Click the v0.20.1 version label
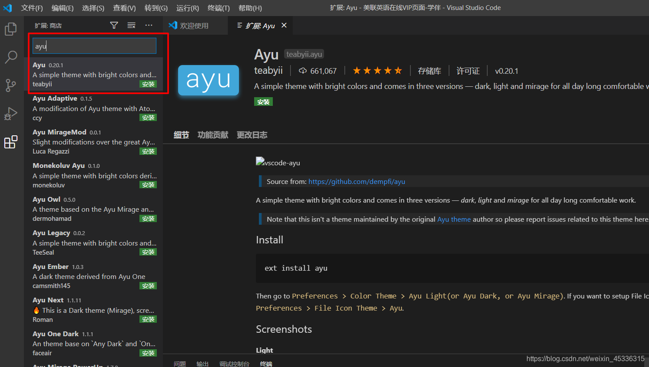 coord(507,71)
